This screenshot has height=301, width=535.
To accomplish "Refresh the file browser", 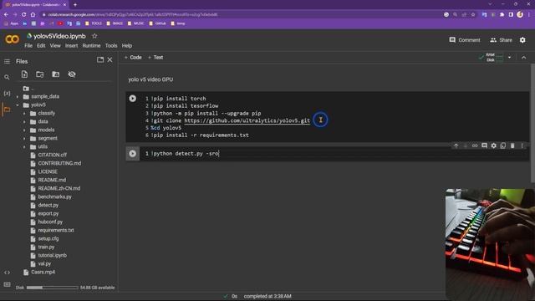I will tap(40, 74).
